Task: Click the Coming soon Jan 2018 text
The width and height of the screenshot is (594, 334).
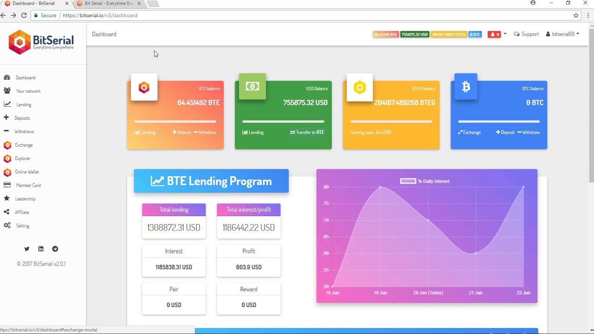Action: (370, 133)
